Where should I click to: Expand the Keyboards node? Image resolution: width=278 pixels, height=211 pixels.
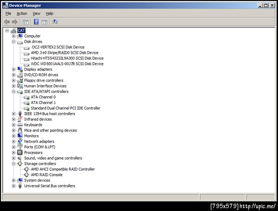pyautogui.click(x=13, y=125)
